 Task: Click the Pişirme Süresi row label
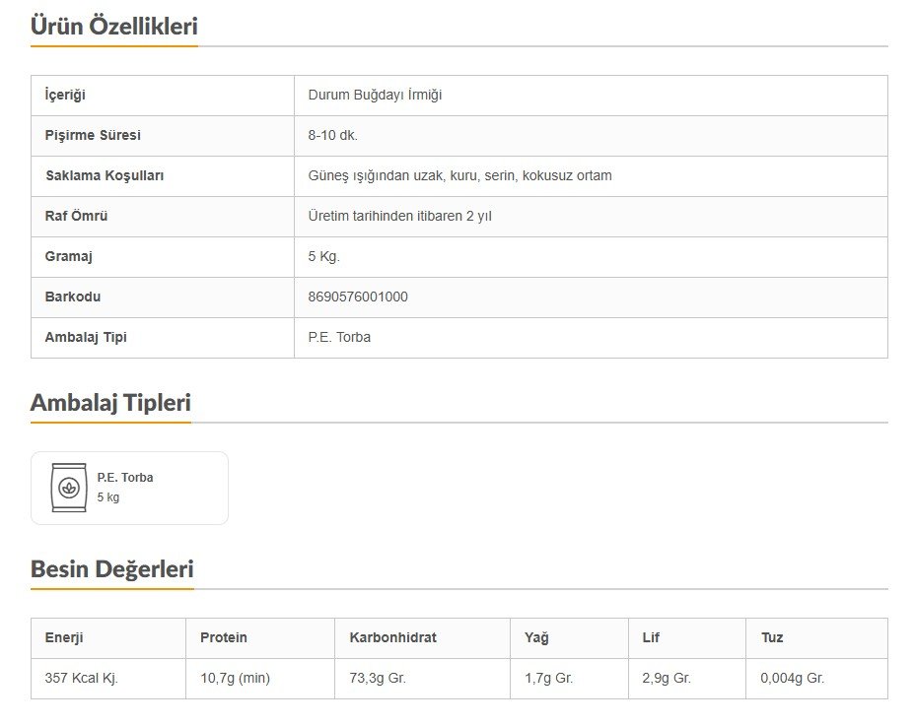93,136
